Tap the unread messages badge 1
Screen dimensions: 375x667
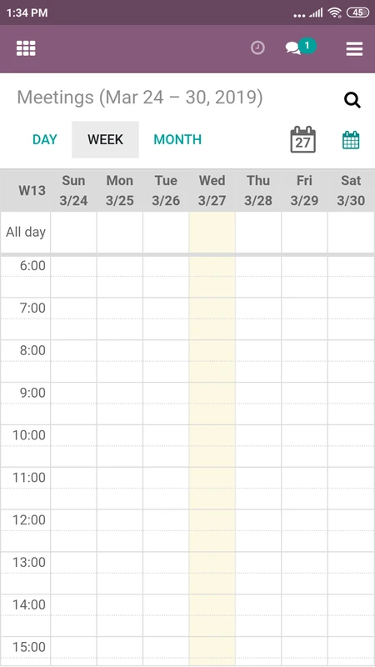coord(307,45)
